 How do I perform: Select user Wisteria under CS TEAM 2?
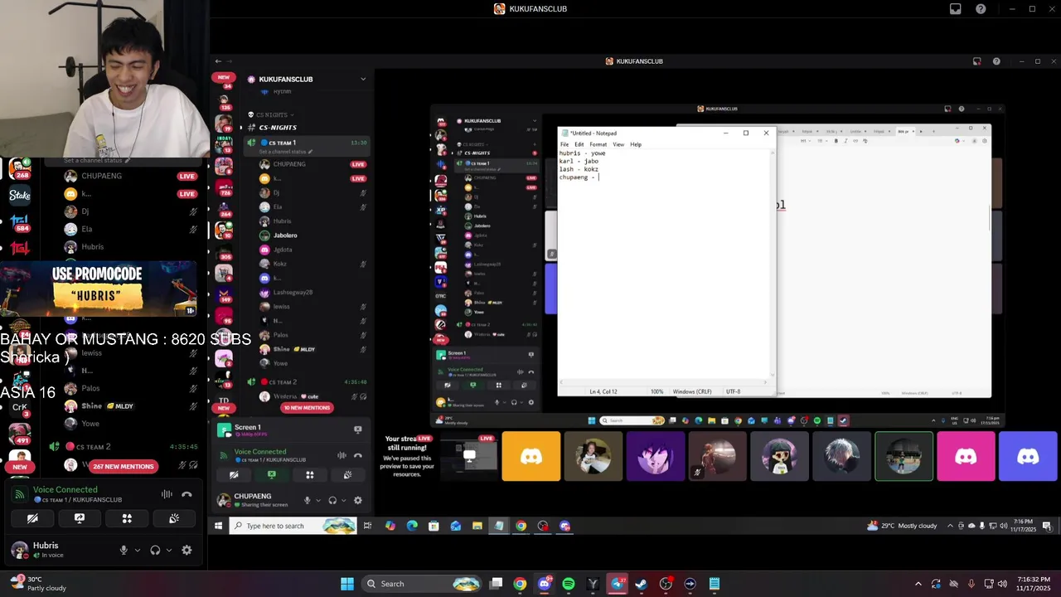(x=285, y=396)
